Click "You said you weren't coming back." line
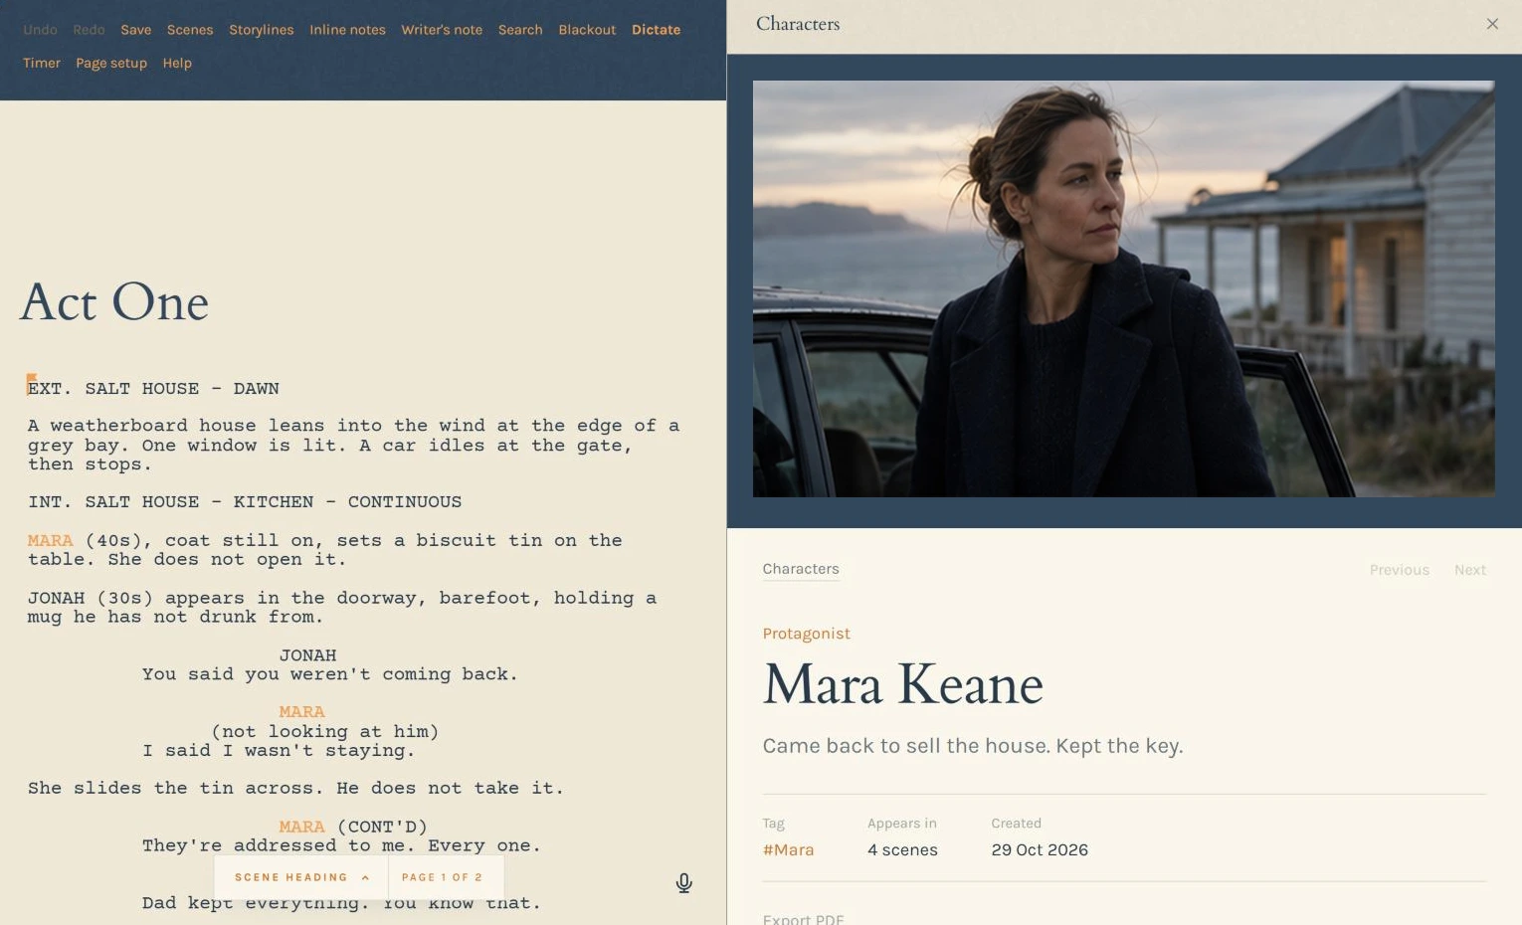 pyautogui.click(x=330, y=674)
